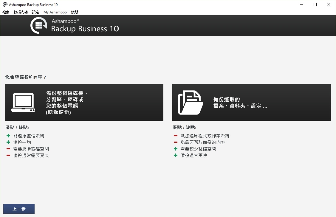The height and width of the screenshot is (217, 336).
Task: Click the text 需要更多磁碟空間
Action: [31, 149]
